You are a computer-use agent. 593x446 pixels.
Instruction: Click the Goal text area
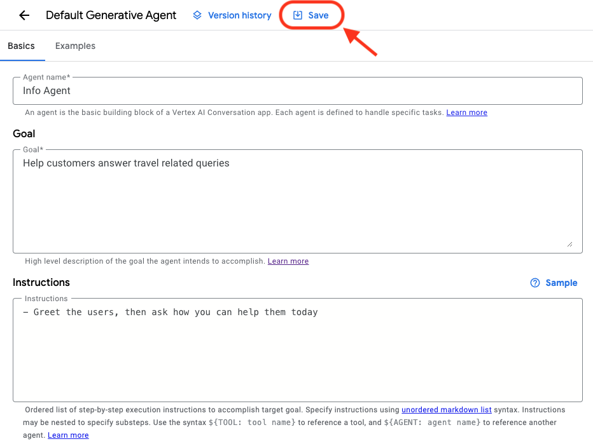tap(296, 197)
